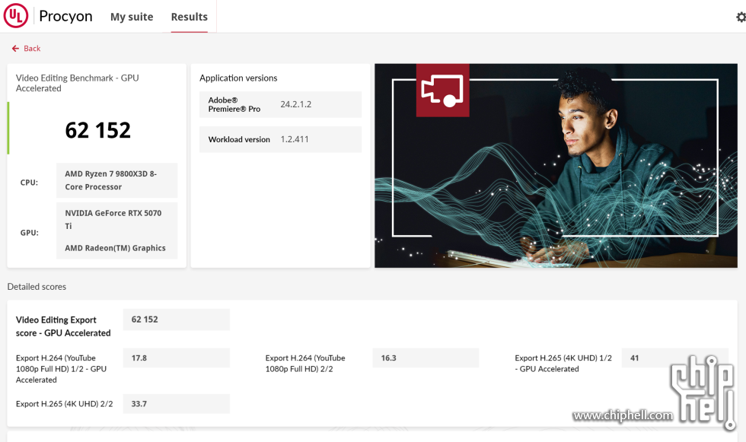
Task: Select NVIDIA GeForce RTX 5070 Ti text
Action: coord(113,219)
